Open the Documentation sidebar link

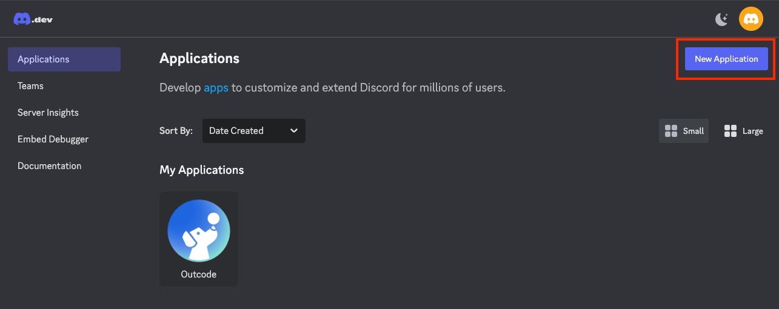click(49, 166)
